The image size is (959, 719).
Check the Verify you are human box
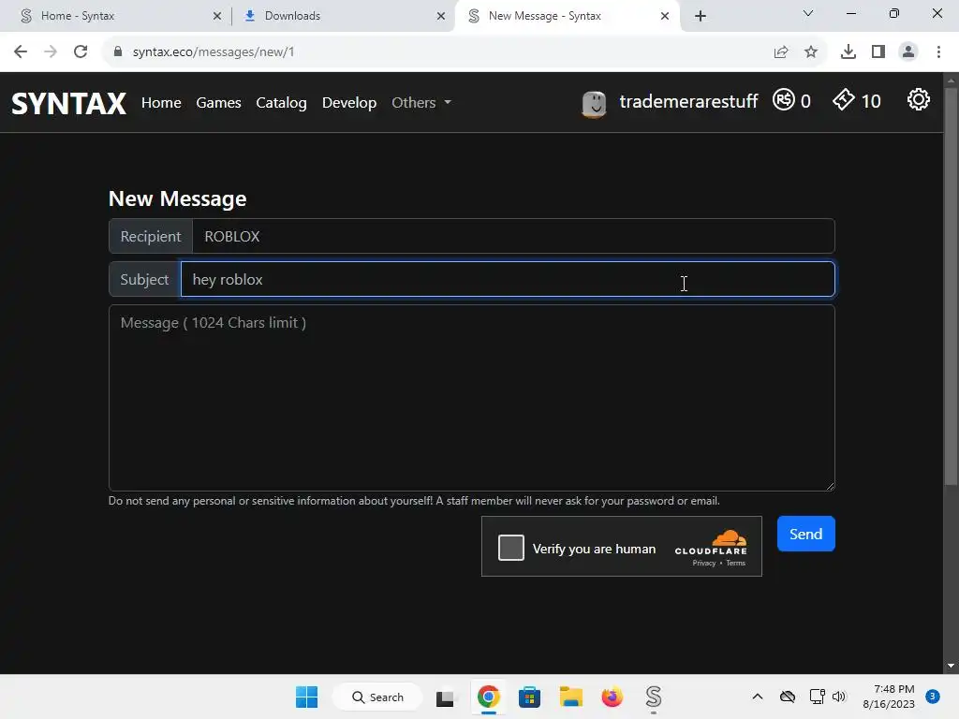[511, 547]
